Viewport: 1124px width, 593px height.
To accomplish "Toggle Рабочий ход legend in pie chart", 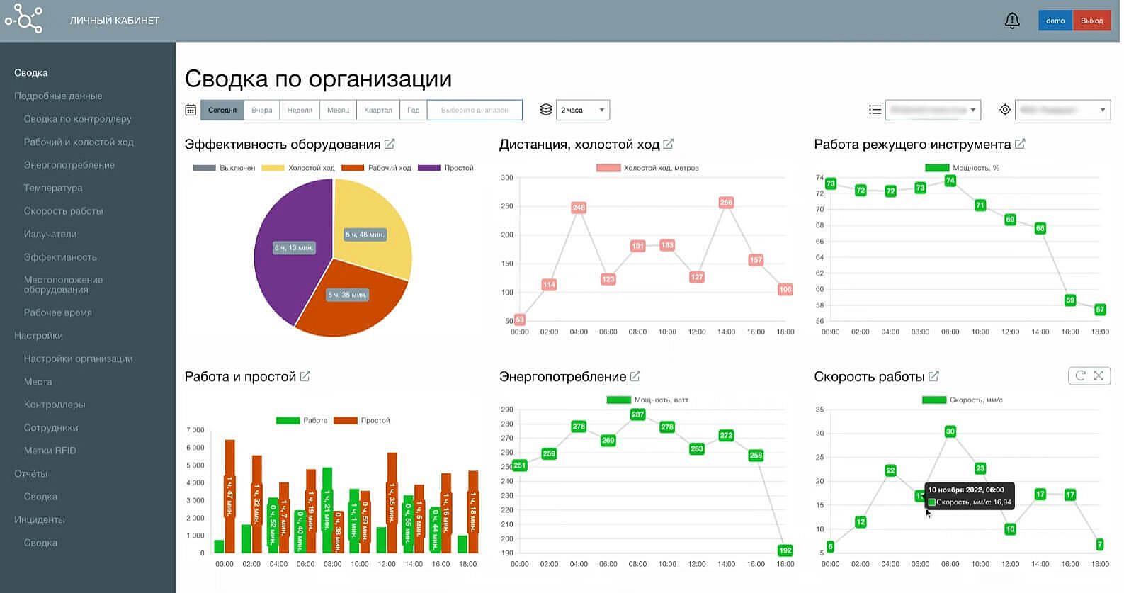I will coord(376,168).
